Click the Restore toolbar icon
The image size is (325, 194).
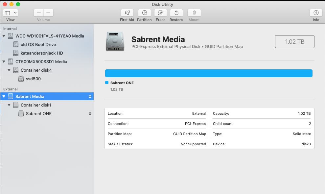click(x=176, y=13)
